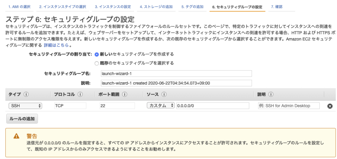The height and width of the screenshot is (159, 337).
Task: Open the カスタム source dropdown
Action: [x=161, y=106]
